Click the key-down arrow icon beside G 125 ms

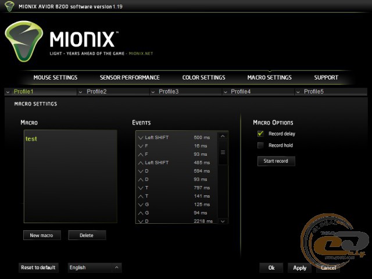[x=141, y=205]
